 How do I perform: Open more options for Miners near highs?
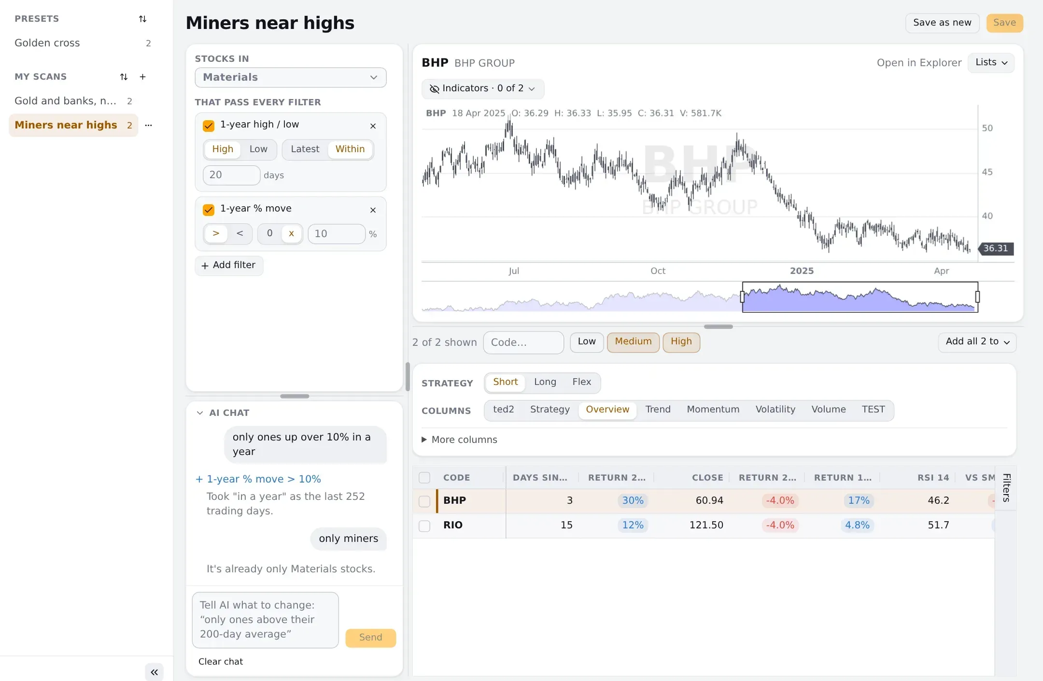[x=148, y=125]
